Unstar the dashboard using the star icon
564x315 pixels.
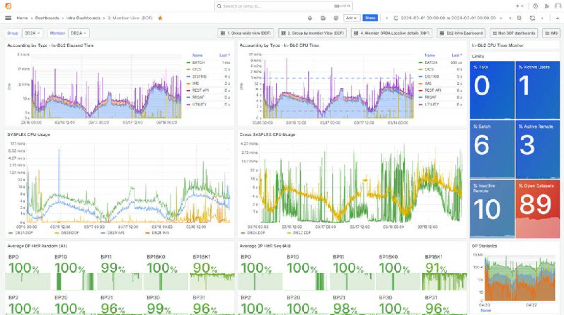[160, 18]
